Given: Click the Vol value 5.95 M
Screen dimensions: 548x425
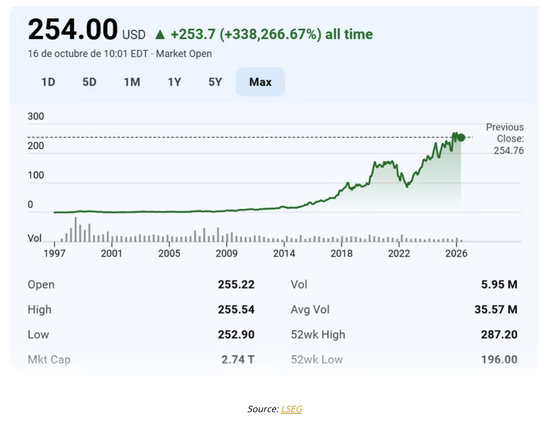Looking at the screenshot, I should (499, 285).
